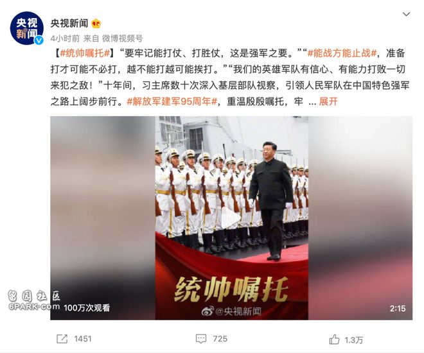Open hashtag #统帅嘱托#
The image size is (424, 353).
click(x=85, y=53)
